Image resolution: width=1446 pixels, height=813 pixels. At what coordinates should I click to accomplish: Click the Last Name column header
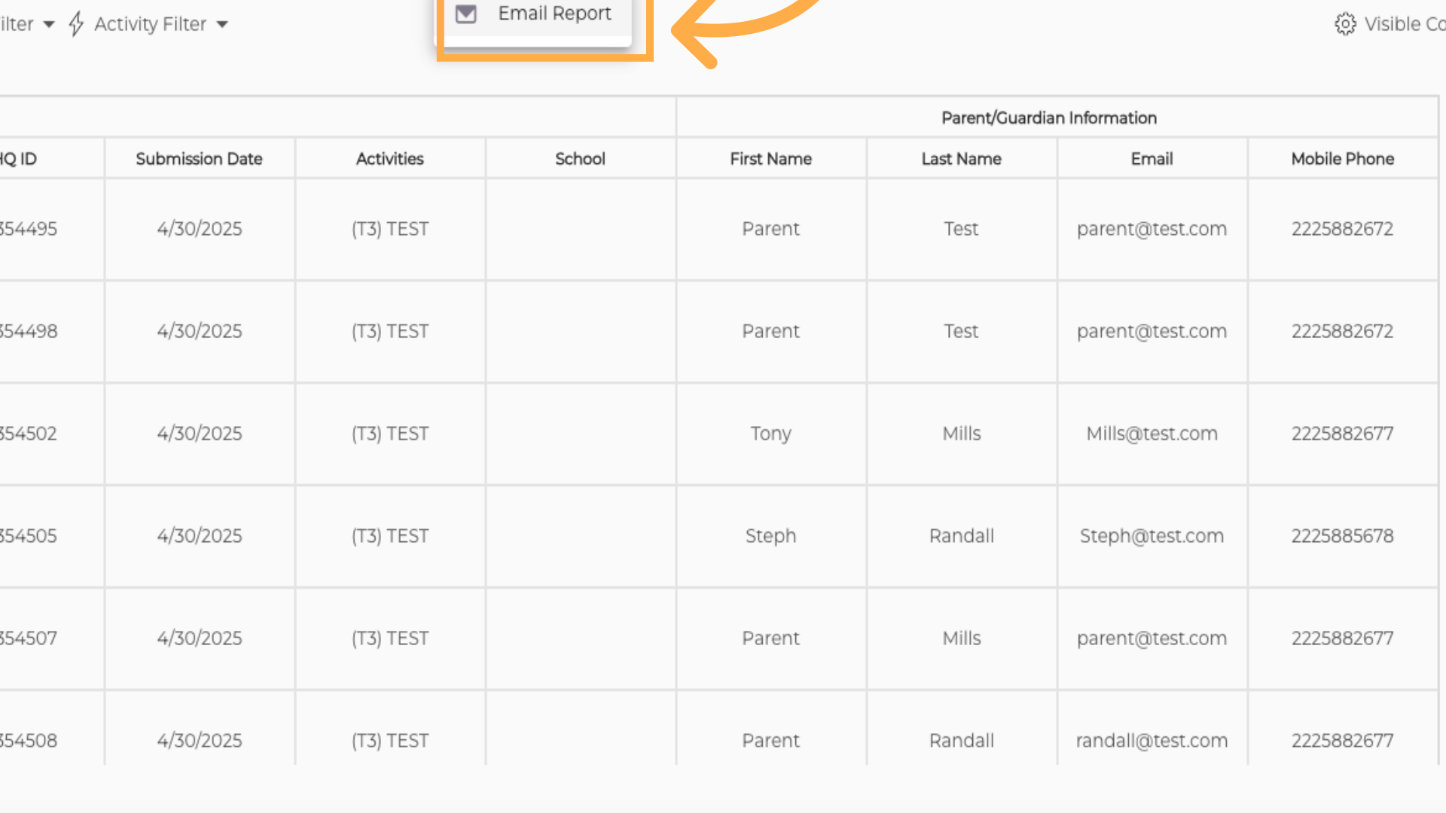962,159
